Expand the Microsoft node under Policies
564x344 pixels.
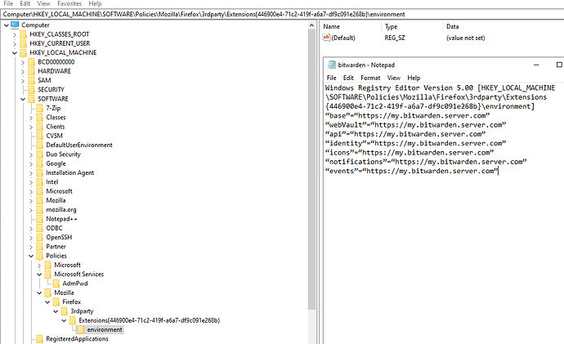tap(39, 266)
